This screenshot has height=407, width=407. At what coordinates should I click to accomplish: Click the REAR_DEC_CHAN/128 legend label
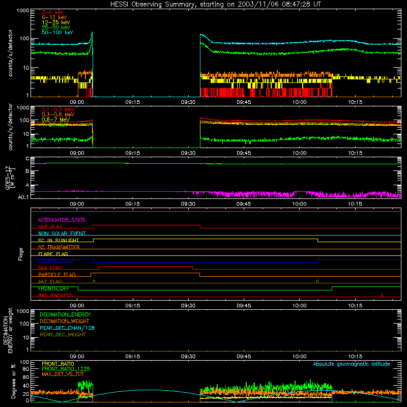click(x=67, y=328)
